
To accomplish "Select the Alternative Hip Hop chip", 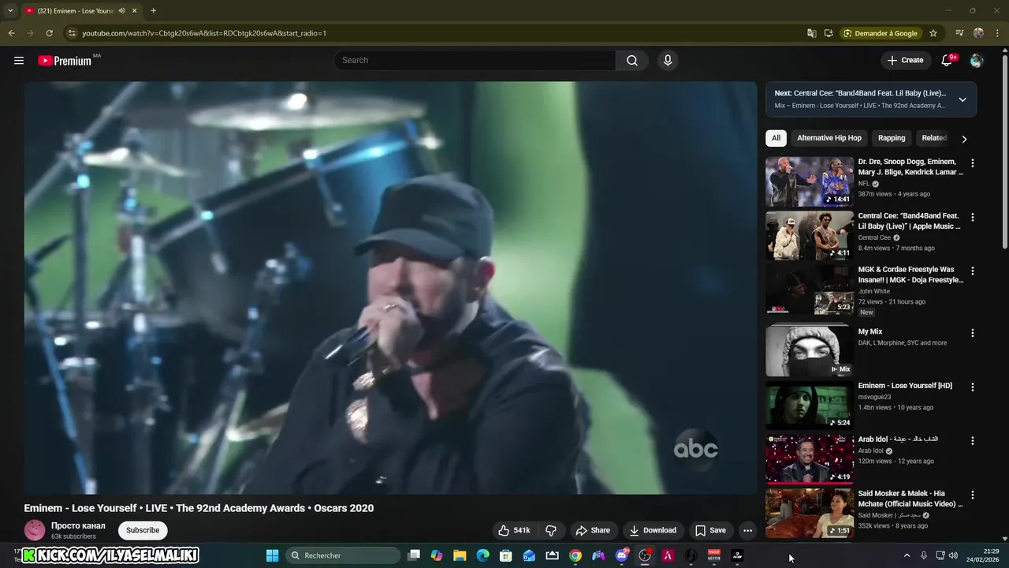I will tap(829, 138).
